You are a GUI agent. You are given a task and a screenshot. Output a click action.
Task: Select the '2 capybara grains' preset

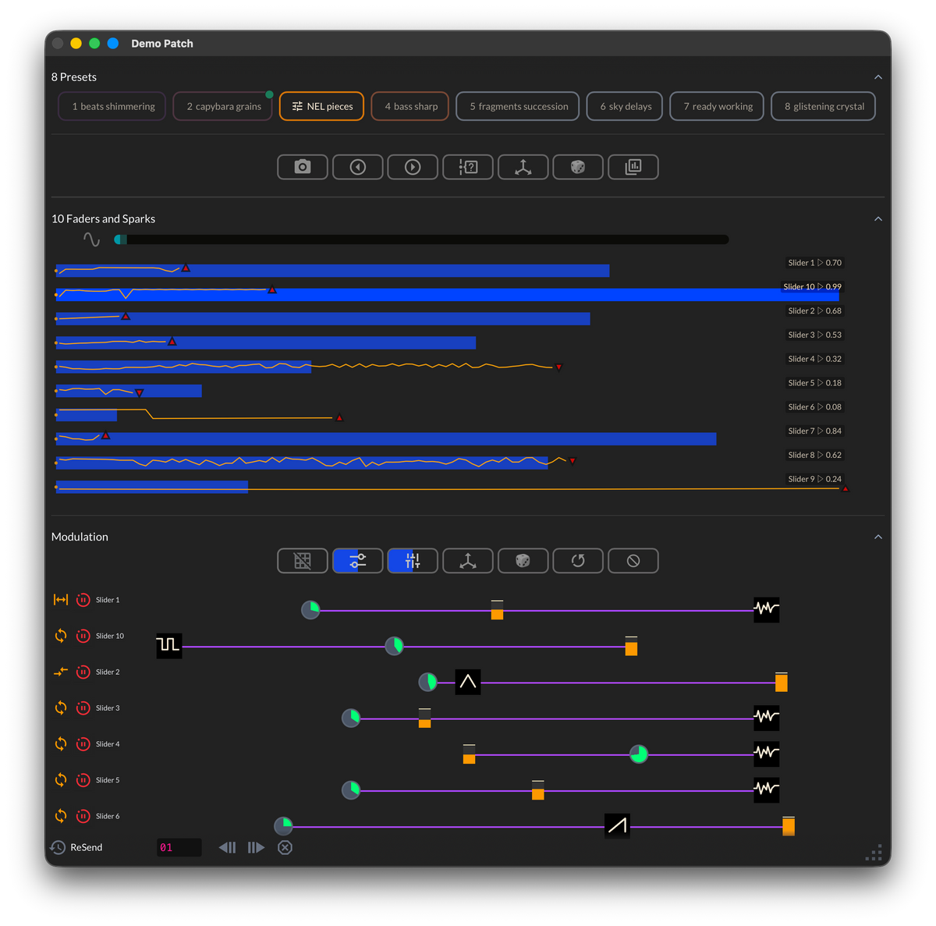click(x=223, y=106)
